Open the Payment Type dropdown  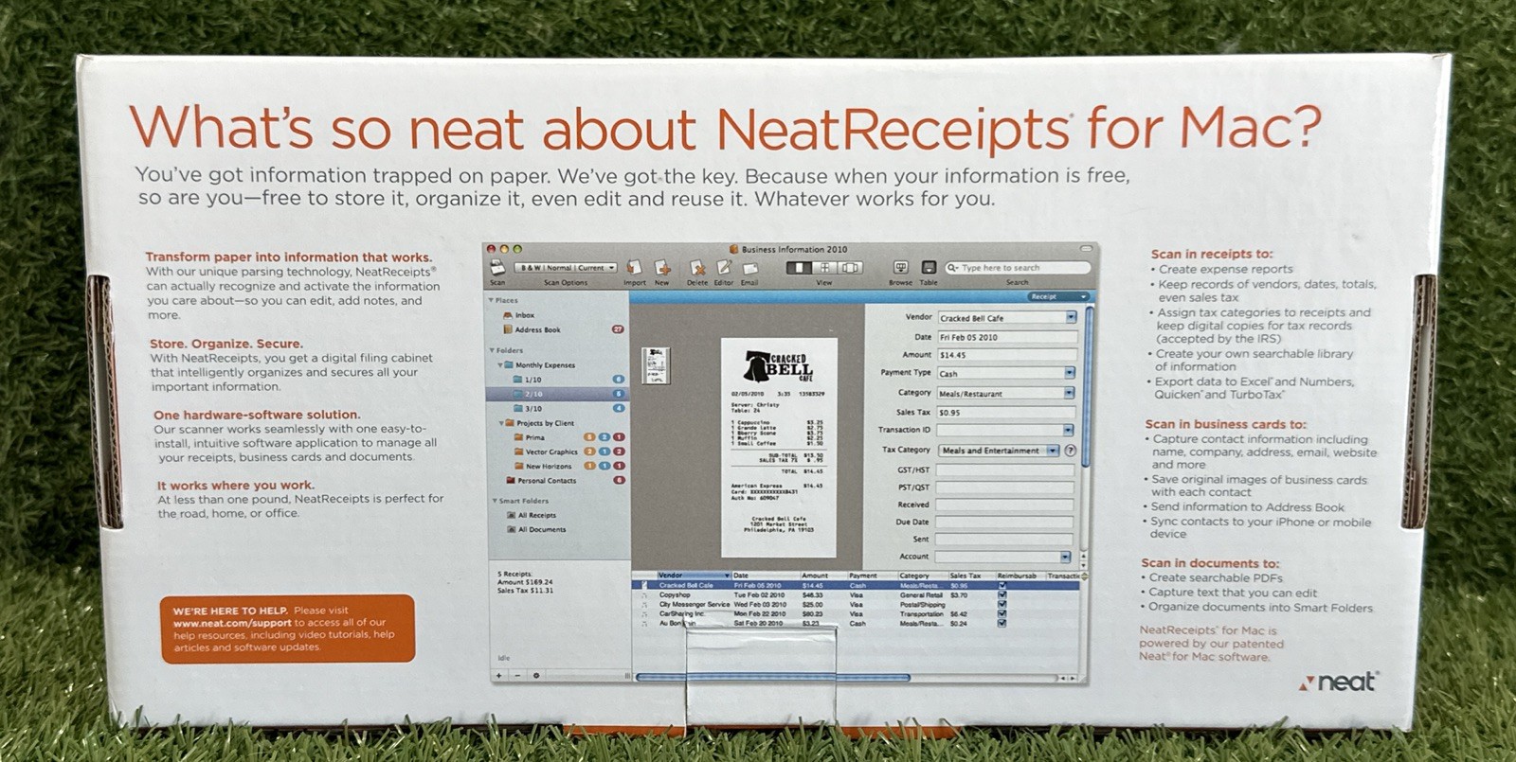[1069, 373]
